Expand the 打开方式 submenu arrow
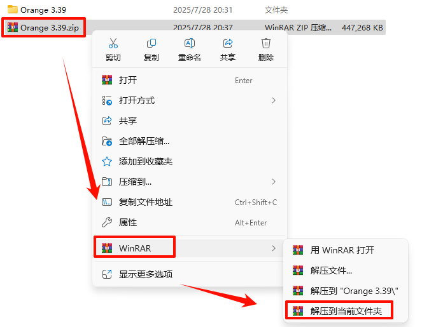 [274, 100]
